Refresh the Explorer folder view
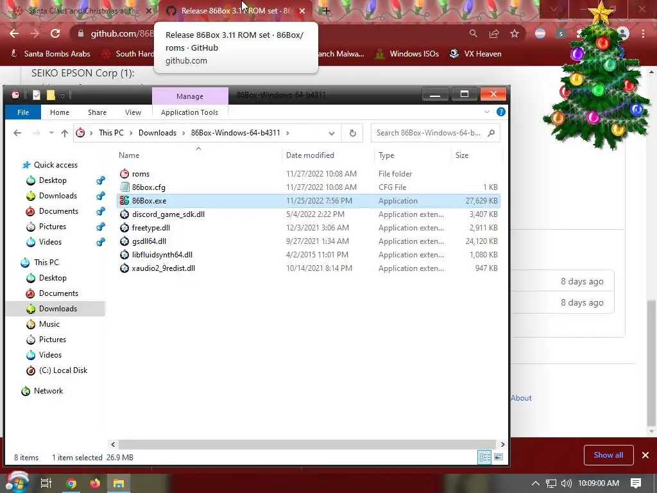The width and height of the screenshot is (657, 493). coord(352,133)
